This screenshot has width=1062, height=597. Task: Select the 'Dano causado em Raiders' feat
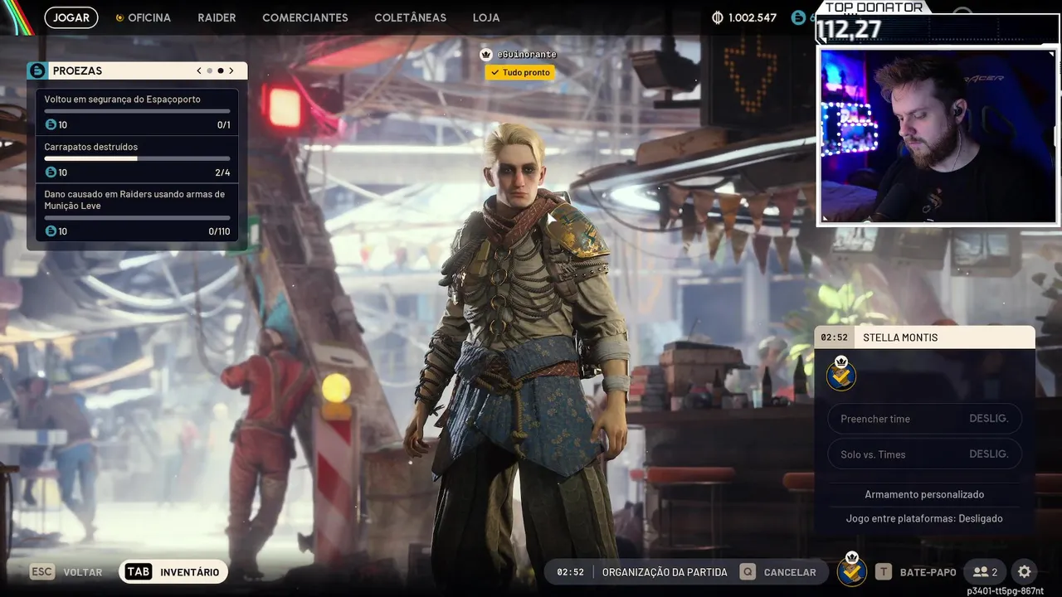point(137,212)
